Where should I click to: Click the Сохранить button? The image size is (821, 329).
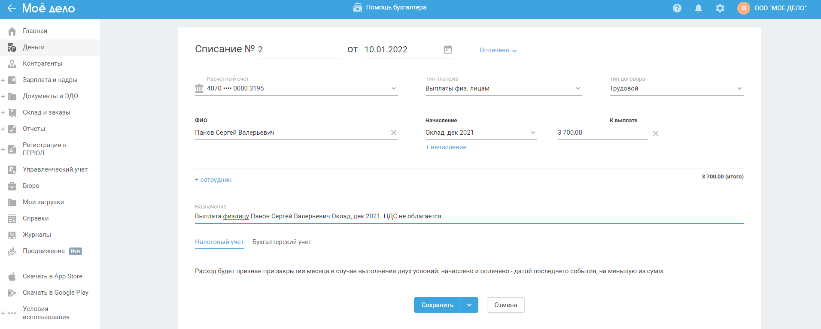pyautogui.click(x=437, y=305)
